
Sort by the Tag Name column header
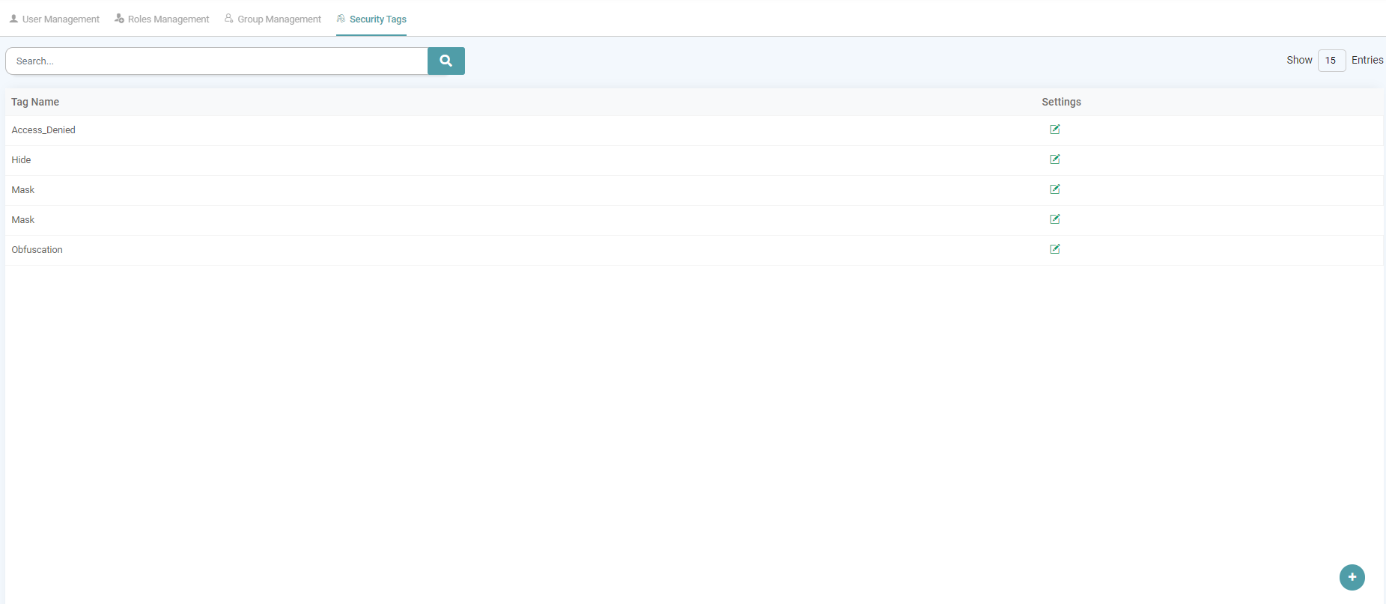point(35,102)
